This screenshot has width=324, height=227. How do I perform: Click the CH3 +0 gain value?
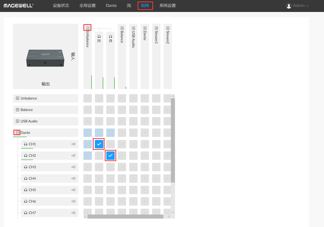tap(73, 167)
